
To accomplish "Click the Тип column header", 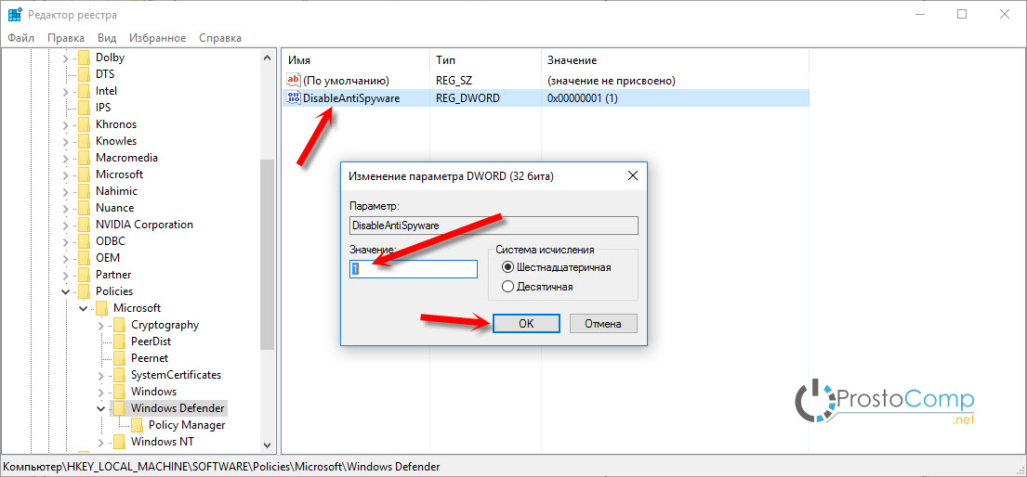I will pos(485,60).
